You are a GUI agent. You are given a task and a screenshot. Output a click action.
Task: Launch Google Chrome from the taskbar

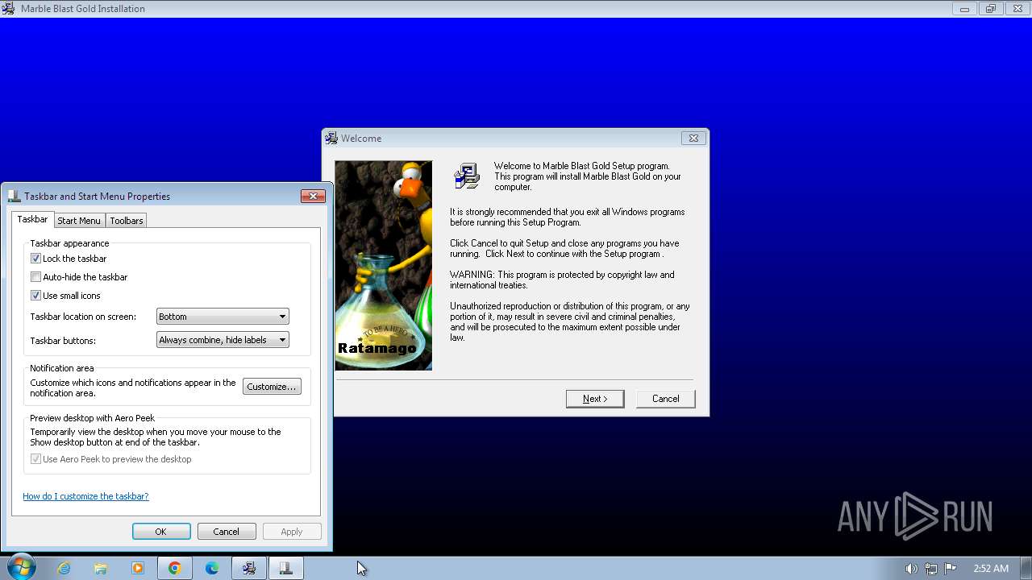pos(175,568)
